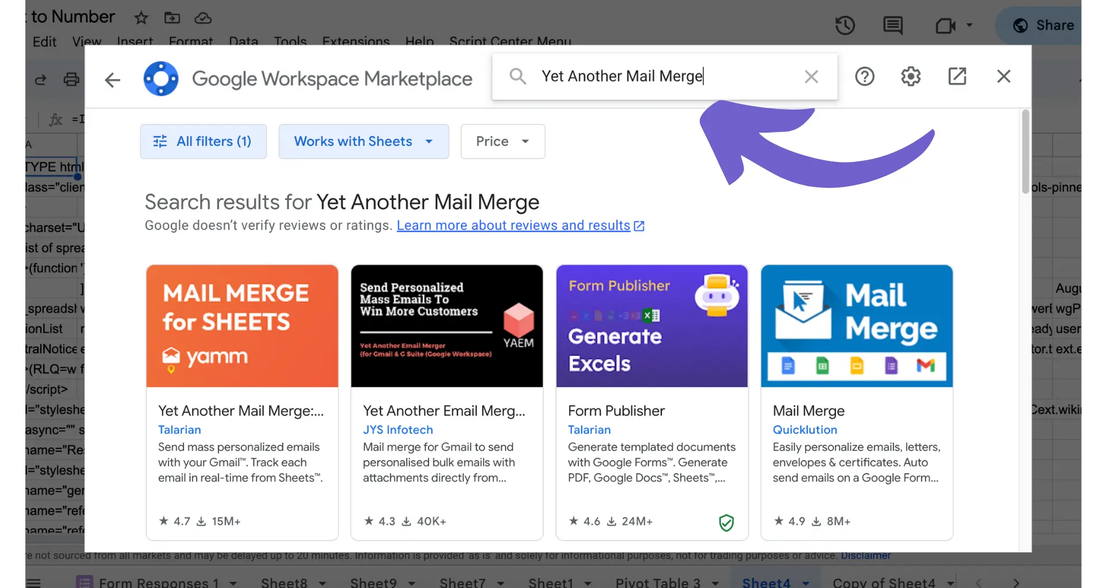Open the Pivot Table 3 tab dropdown
The image size is (1107, 588).
pyautogui.click(x=715, y=583)
